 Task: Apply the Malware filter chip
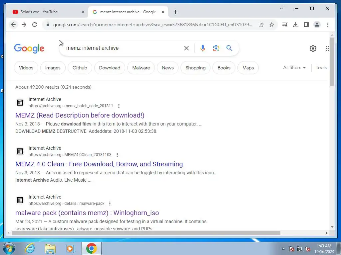pos(141,68)
